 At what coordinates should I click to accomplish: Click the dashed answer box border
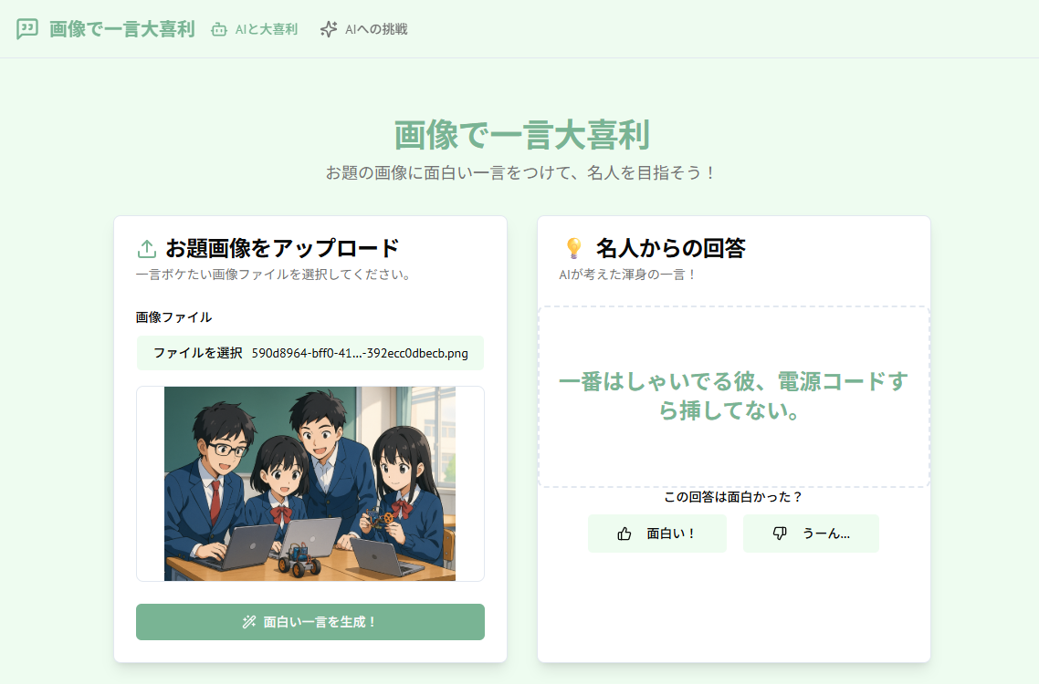[x=732, y=308]
